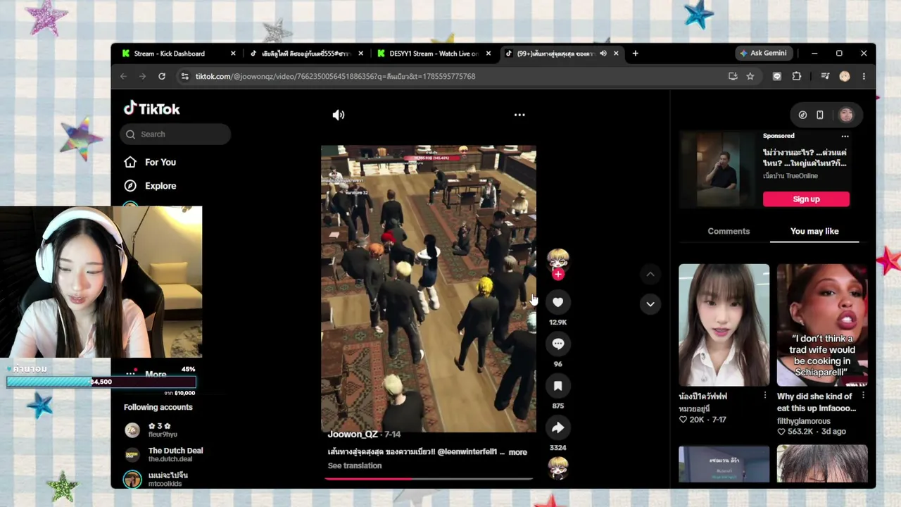The height and width of the screenshot is (507, 901).
Task: Open the "trad wife" Schiaparelli video thumbnail
Action: pos(822,325)
